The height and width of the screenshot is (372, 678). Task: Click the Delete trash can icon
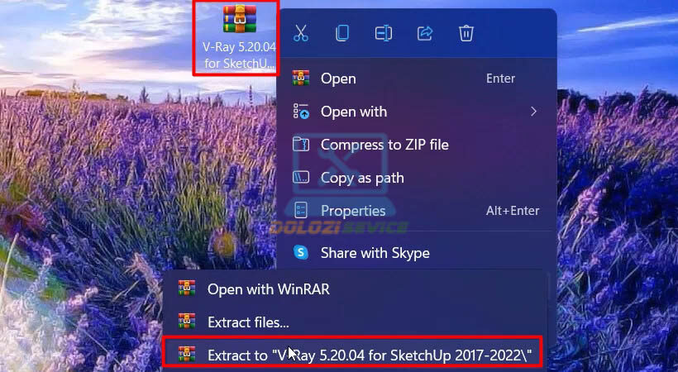pyautogui.click(x=466, y=34)
